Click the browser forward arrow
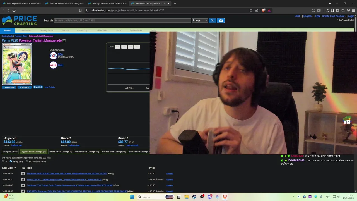Screen dimensions: 357x201 [9, 11]
